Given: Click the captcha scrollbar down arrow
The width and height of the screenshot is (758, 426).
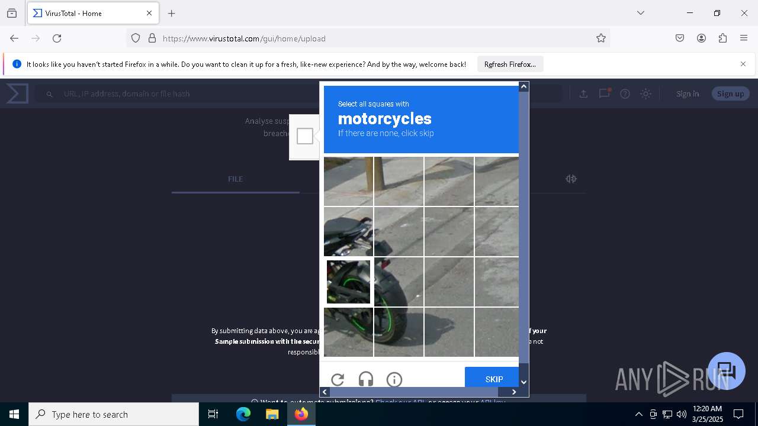Looking at the screenshot, I should [523, 382].
